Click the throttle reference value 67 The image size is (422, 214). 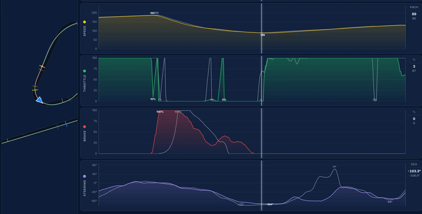[414, 71]
